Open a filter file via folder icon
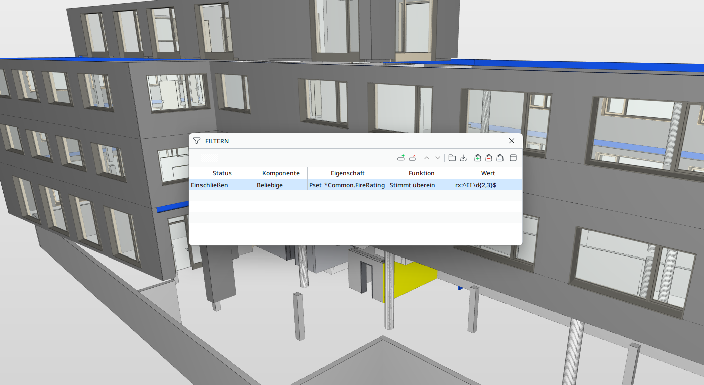 pyautogui.click(x=452, y=158)
